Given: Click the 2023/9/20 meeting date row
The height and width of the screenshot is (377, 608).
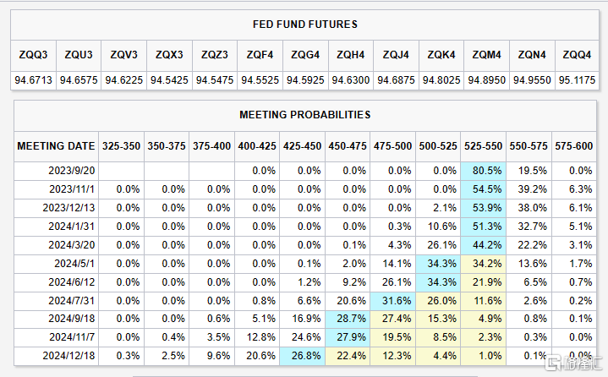Looking at the screenshot, I should [71, 170].
